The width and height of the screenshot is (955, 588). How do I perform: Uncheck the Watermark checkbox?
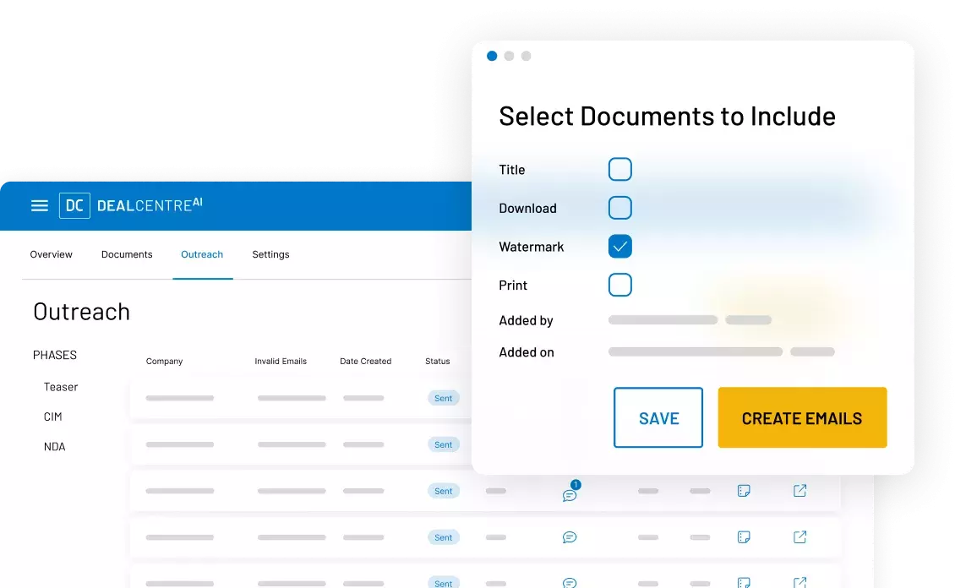[x=620, y=247]
